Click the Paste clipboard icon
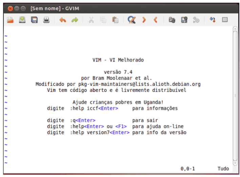Screen dimensions: 240x177 click(x=115, y=20)
